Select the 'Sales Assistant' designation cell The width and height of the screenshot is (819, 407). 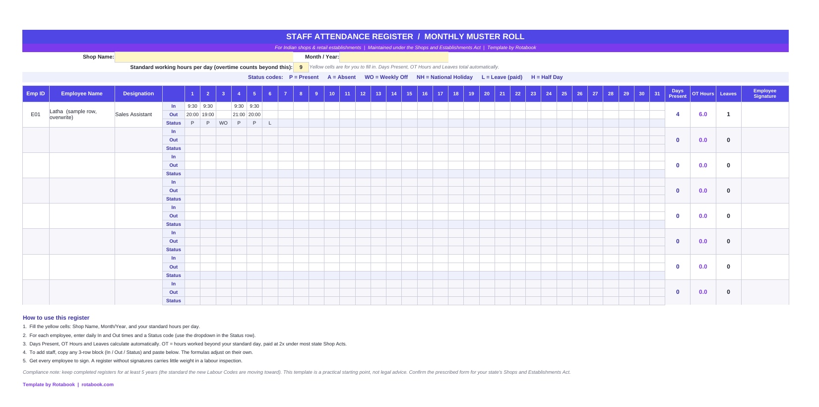(138, 115)
